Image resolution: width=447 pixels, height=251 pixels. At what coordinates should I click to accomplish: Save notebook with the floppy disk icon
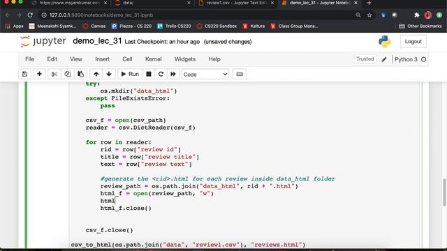click(x=25, y=74)
